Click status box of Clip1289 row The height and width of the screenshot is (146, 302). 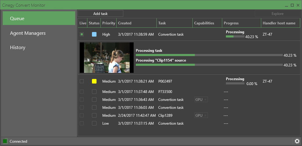94,115
